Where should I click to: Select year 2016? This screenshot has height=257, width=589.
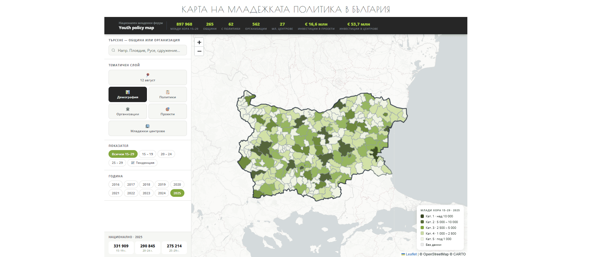(116, 184)
